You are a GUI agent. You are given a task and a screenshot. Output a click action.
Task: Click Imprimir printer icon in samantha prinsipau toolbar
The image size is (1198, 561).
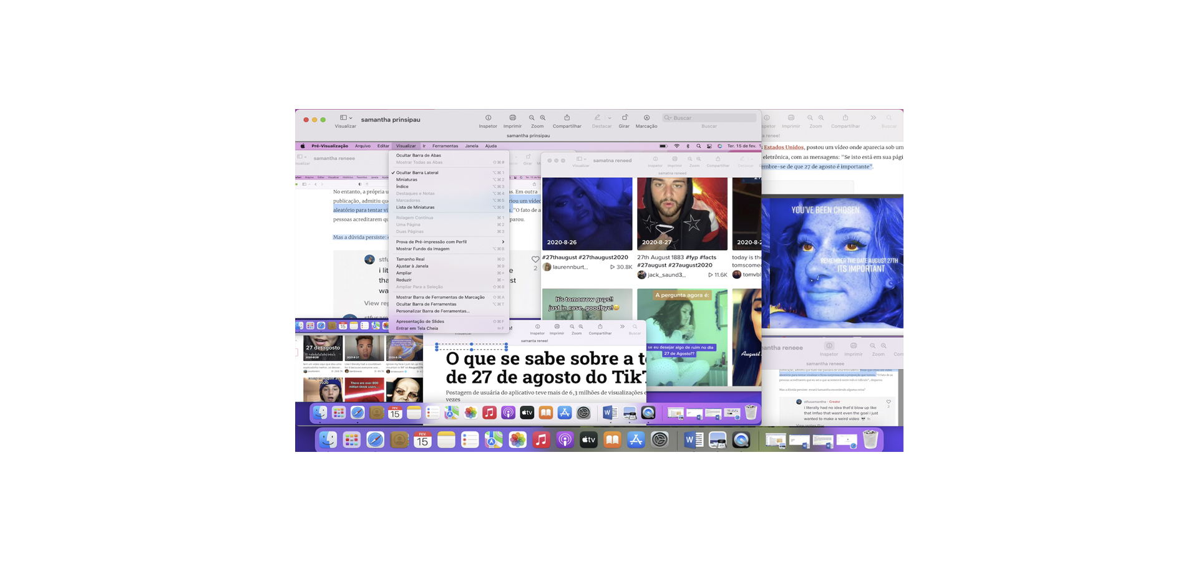click(x=512, y=118)
